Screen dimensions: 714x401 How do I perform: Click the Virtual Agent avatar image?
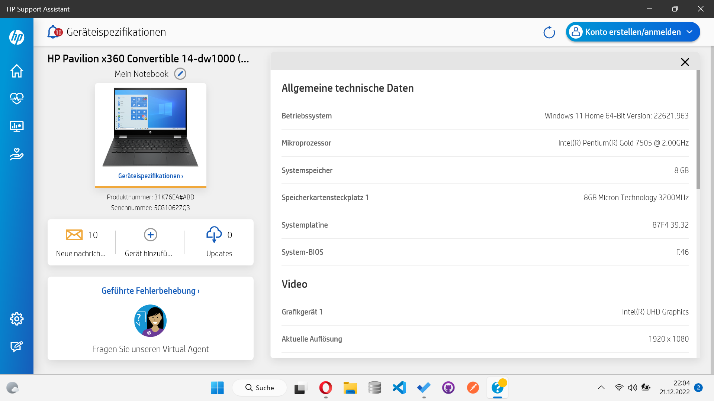click(x=150, y=321)
